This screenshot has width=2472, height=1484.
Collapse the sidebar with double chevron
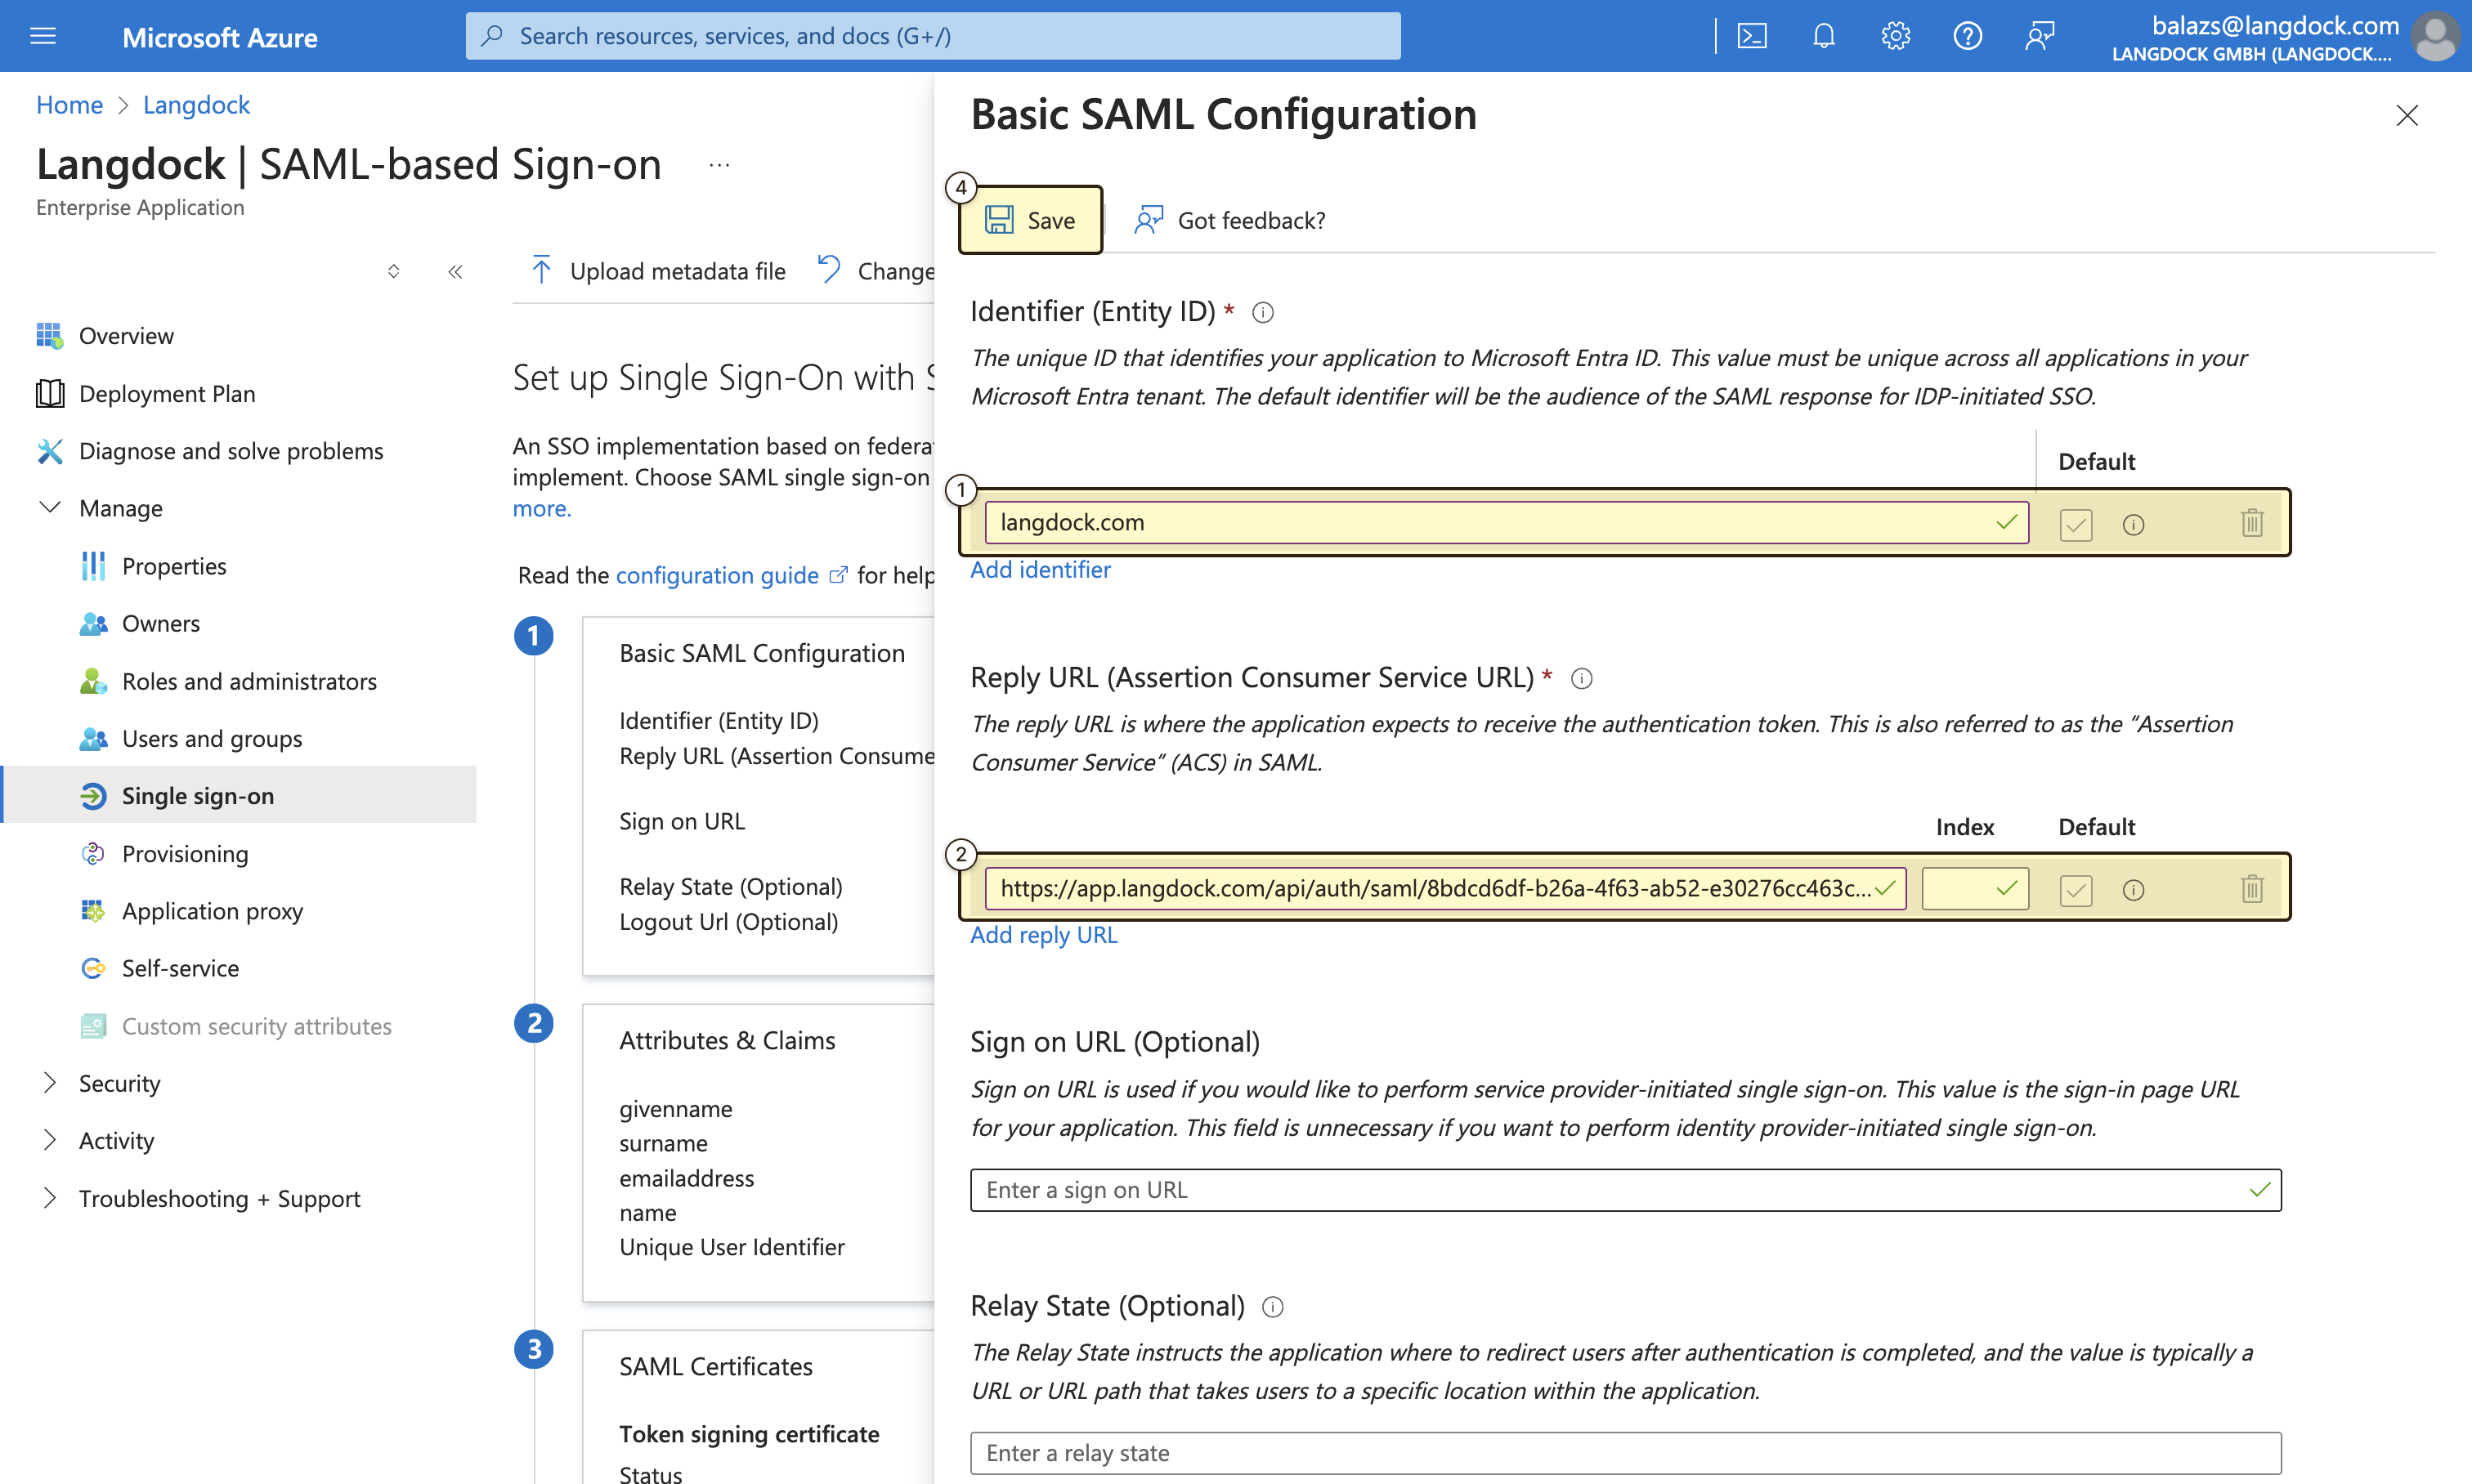[455, 271]
